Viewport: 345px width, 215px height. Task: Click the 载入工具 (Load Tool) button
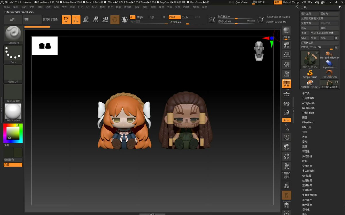coord(310,13)
